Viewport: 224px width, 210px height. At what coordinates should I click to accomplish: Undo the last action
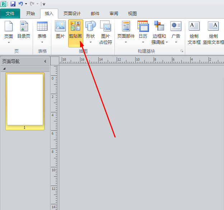(20, 4)
